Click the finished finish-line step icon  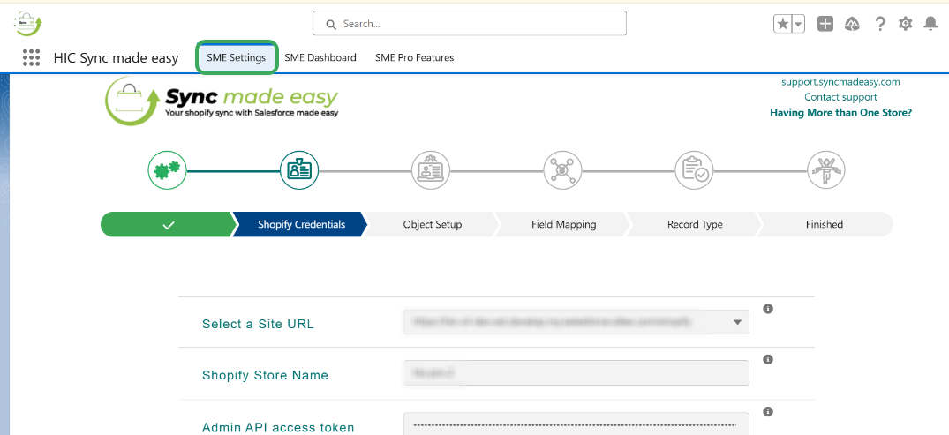[x=826, y=170]
